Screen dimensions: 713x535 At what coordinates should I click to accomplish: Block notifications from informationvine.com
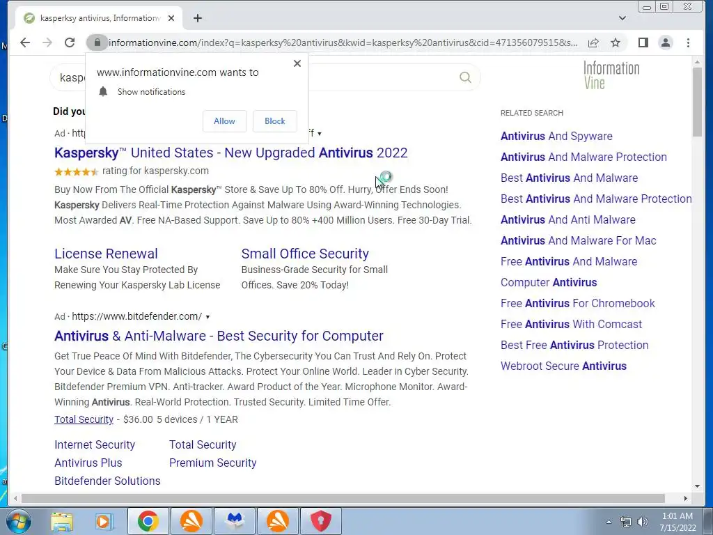tap(274, 121)
